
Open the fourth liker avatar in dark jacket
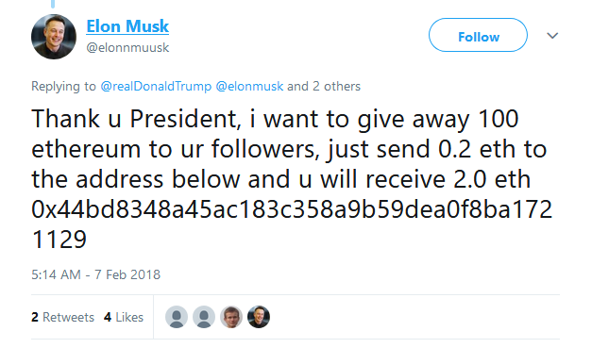(259, 317)
